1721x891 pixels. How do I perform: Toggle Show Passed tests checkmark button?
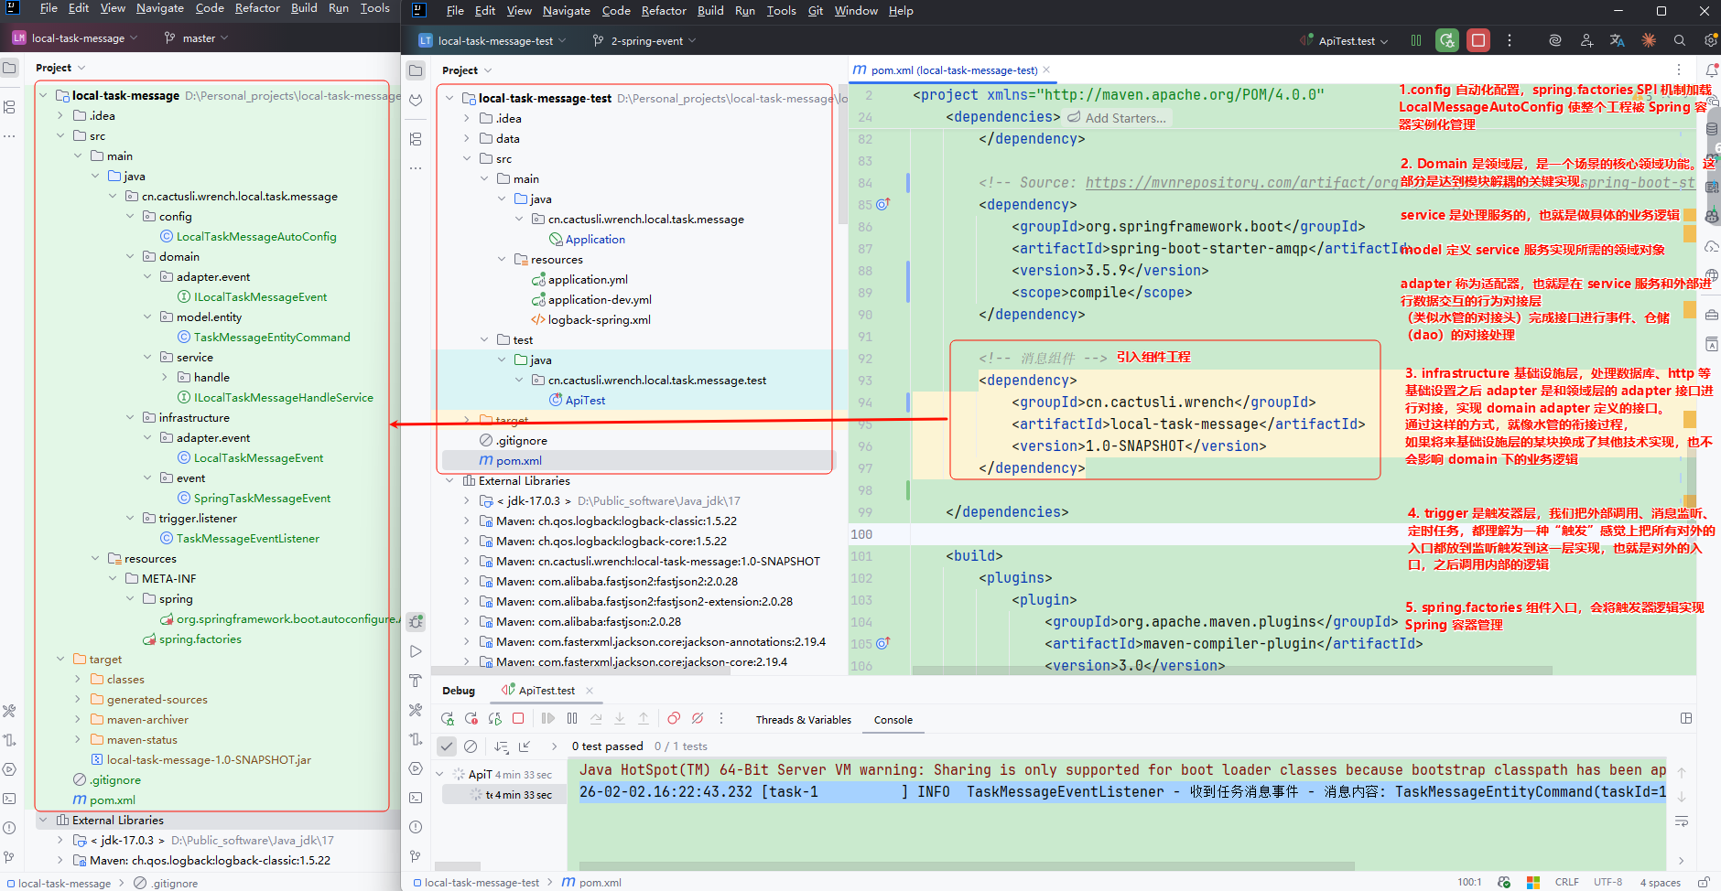click(447, 746)
